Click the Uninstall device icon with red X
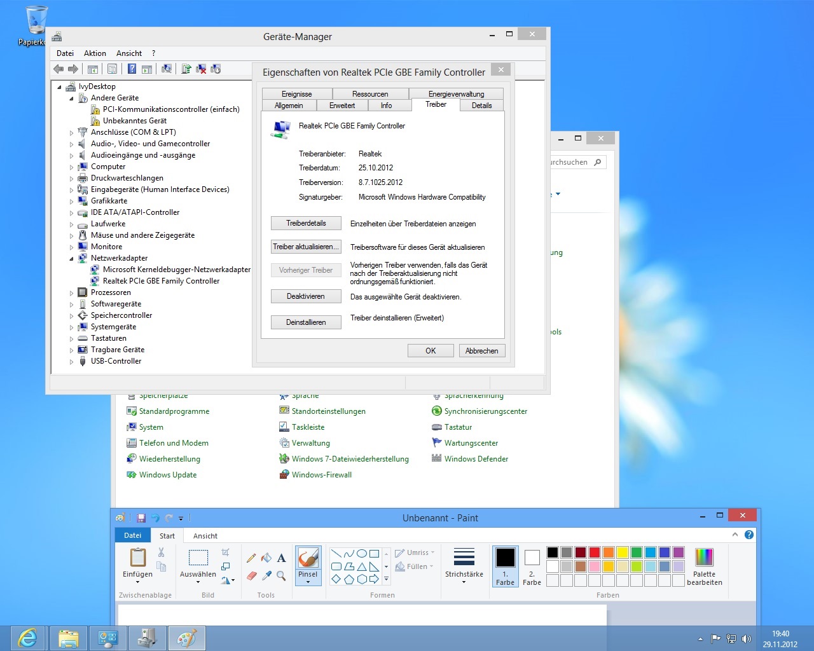Screen dimensions: 814x651 pyautogui.click(x=201, y=69)
